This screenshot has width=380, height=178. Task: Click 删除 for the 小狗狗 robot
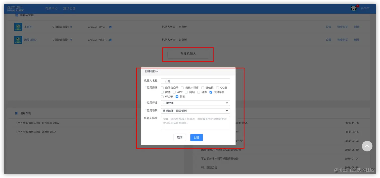click(x=357, y=27)
